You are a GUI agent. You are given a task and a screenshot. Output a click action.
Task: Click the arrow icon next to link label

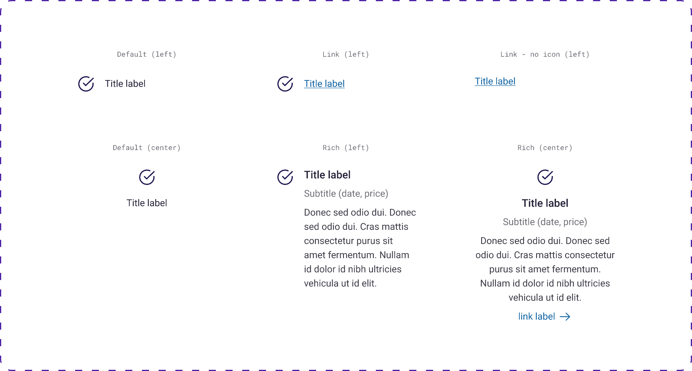[566, 316]
